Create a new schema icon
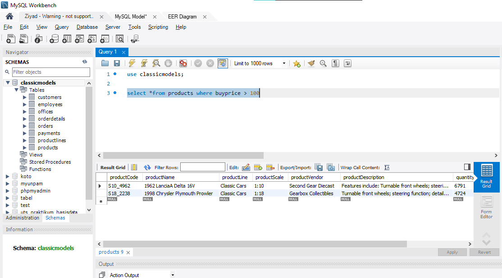 click(54, 39)
